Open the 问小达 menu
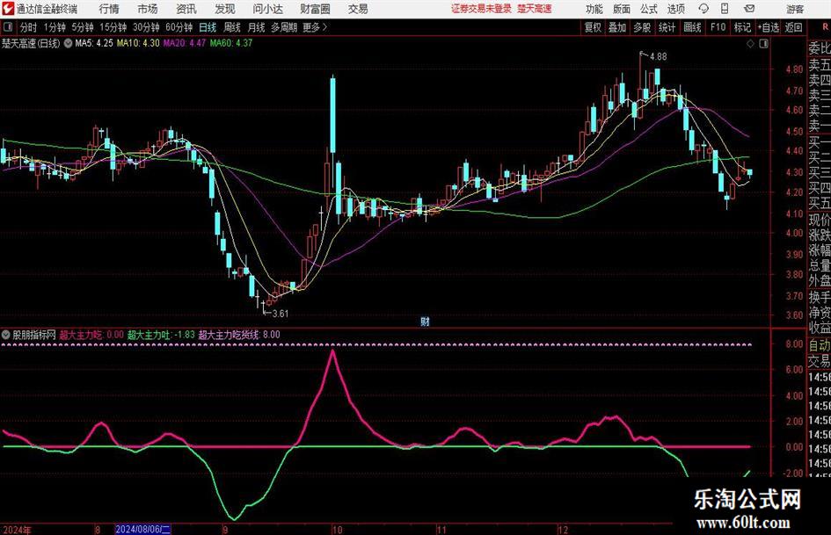 (267, 9)
